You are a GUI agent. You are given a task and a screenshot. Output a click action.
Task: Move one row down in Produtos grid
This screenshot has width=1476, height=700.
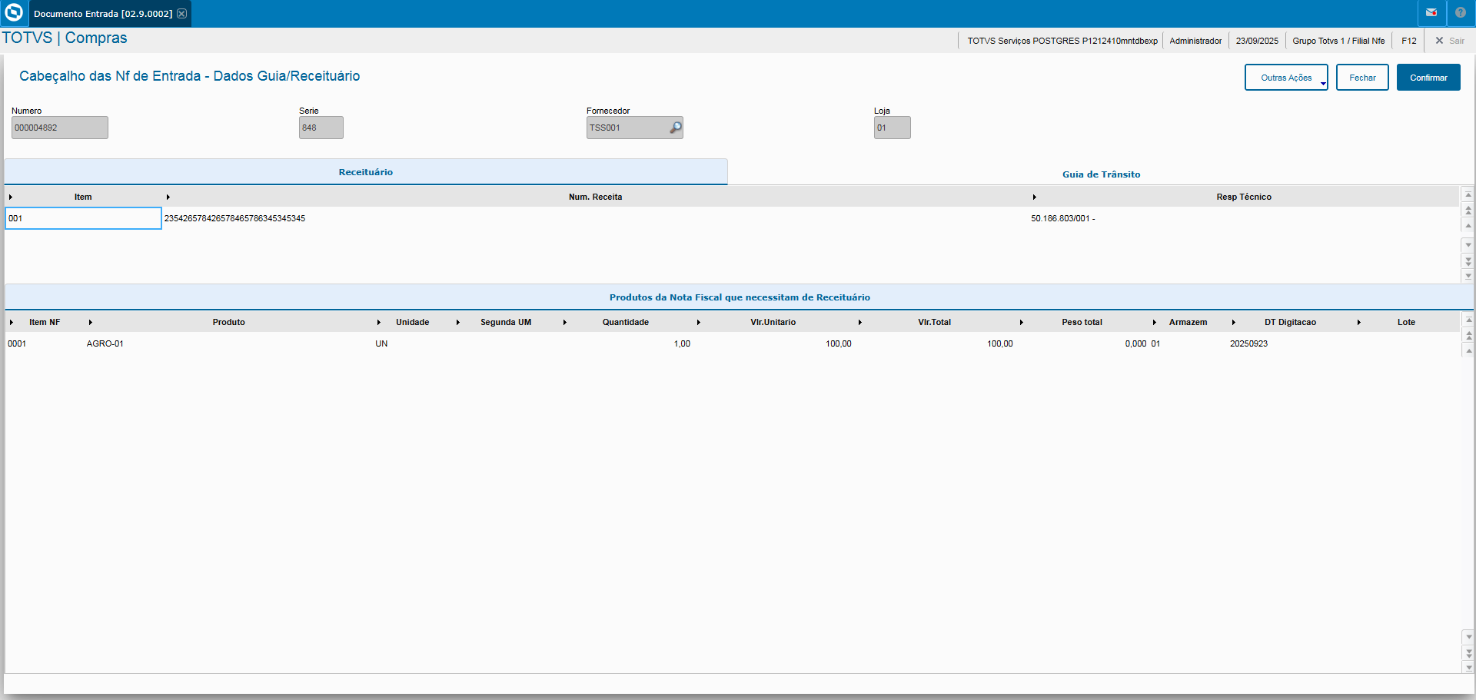tap(1468, 637)
